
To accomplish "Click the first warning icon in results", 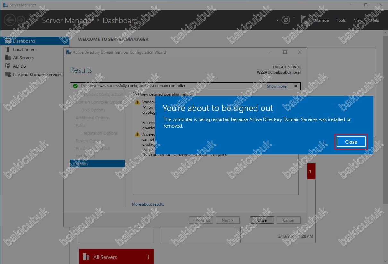I will click(x=137, y=103).
